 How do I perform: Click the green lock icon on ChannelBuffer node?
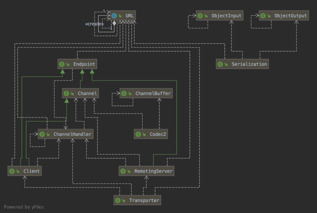click(x=130, y=93)
